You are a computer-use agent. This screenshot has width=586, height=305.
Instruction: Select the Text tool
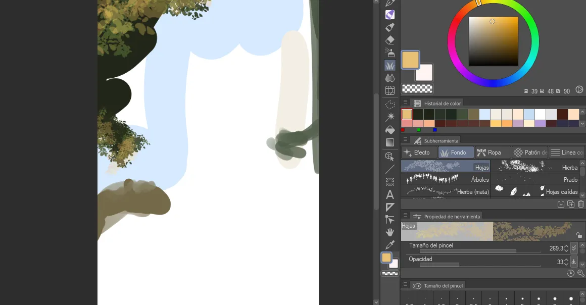390,194
